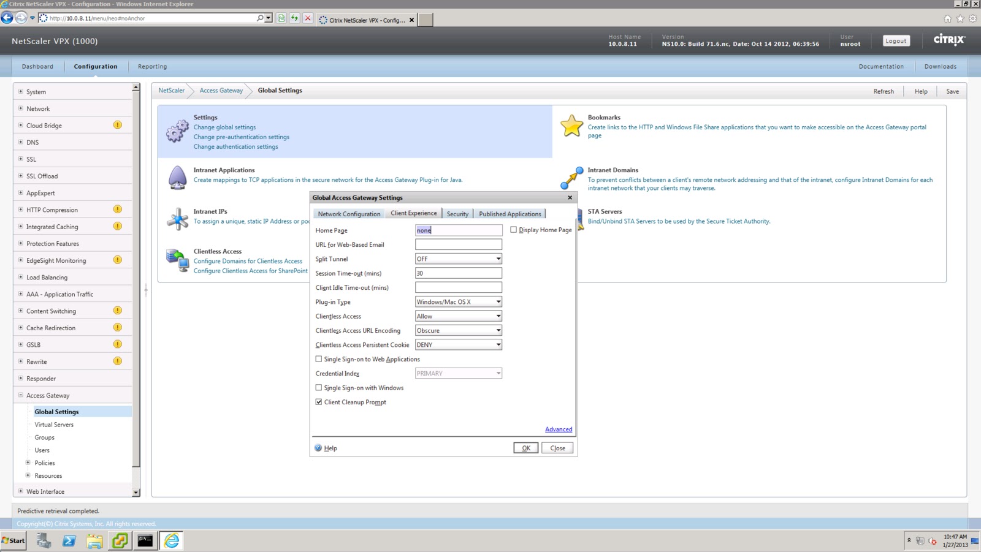Open the Clientless Access Persistent Cookie dropdown
The image size is (981, 552).
pos(459,344)
